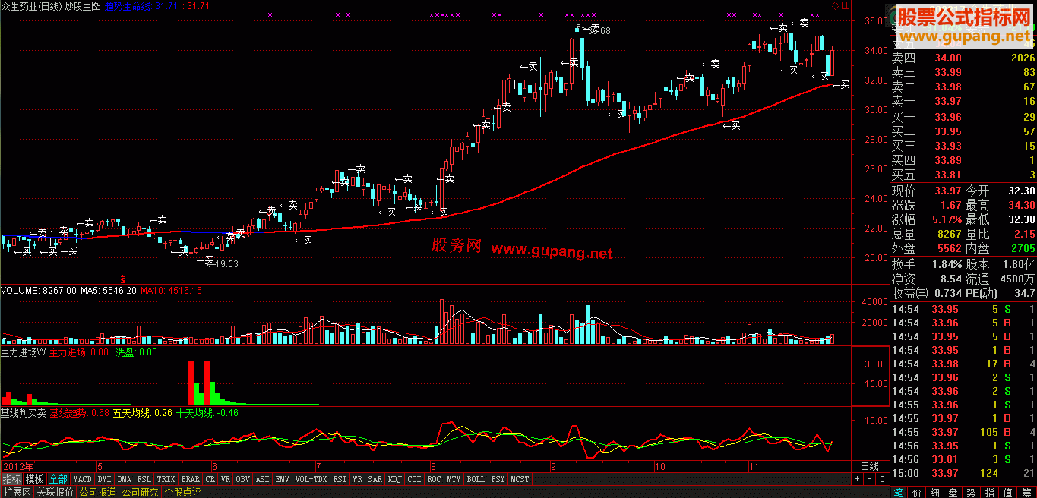Click the 总量 8267 value

948,235
